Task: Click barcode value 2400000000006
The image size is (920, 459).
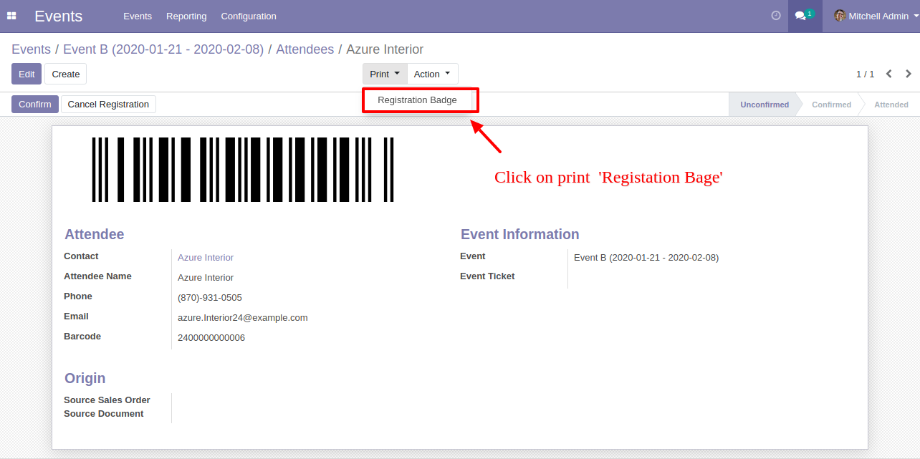Action: (x=211, y=337)
